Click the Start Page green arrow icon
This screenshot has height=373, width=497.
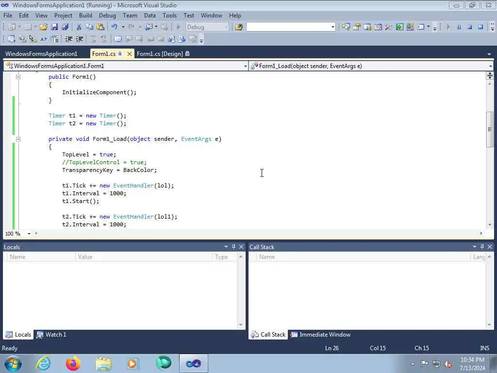point(399,27)
